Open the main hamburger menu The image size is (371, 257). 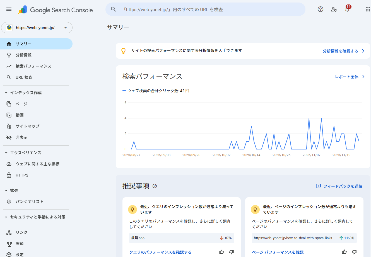pos(9,9)
